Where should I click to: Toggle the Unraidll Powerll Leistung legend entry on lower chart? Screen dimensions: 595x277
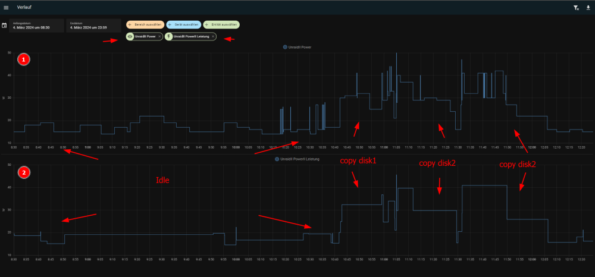297,159
